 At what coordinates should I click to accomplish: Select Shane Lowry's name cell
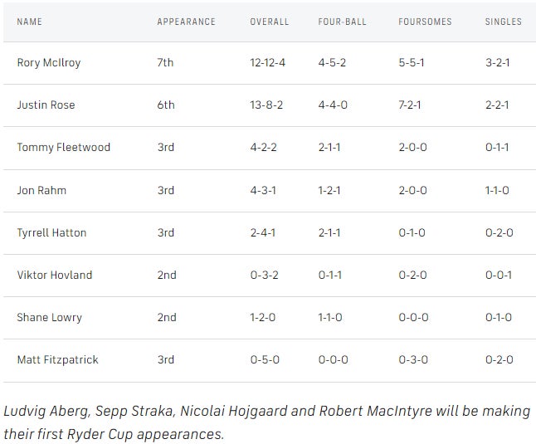[50, 317]
